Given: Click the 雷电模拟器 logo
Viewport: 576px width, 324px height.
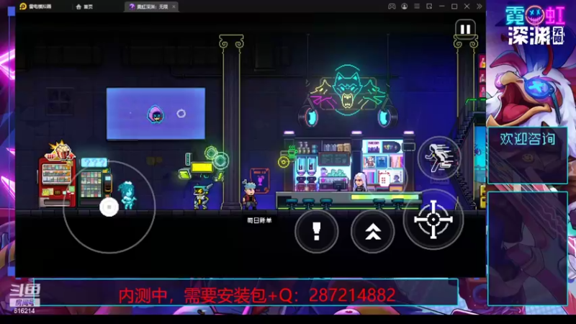Looking at the screenshot, I should coord(35,6).
